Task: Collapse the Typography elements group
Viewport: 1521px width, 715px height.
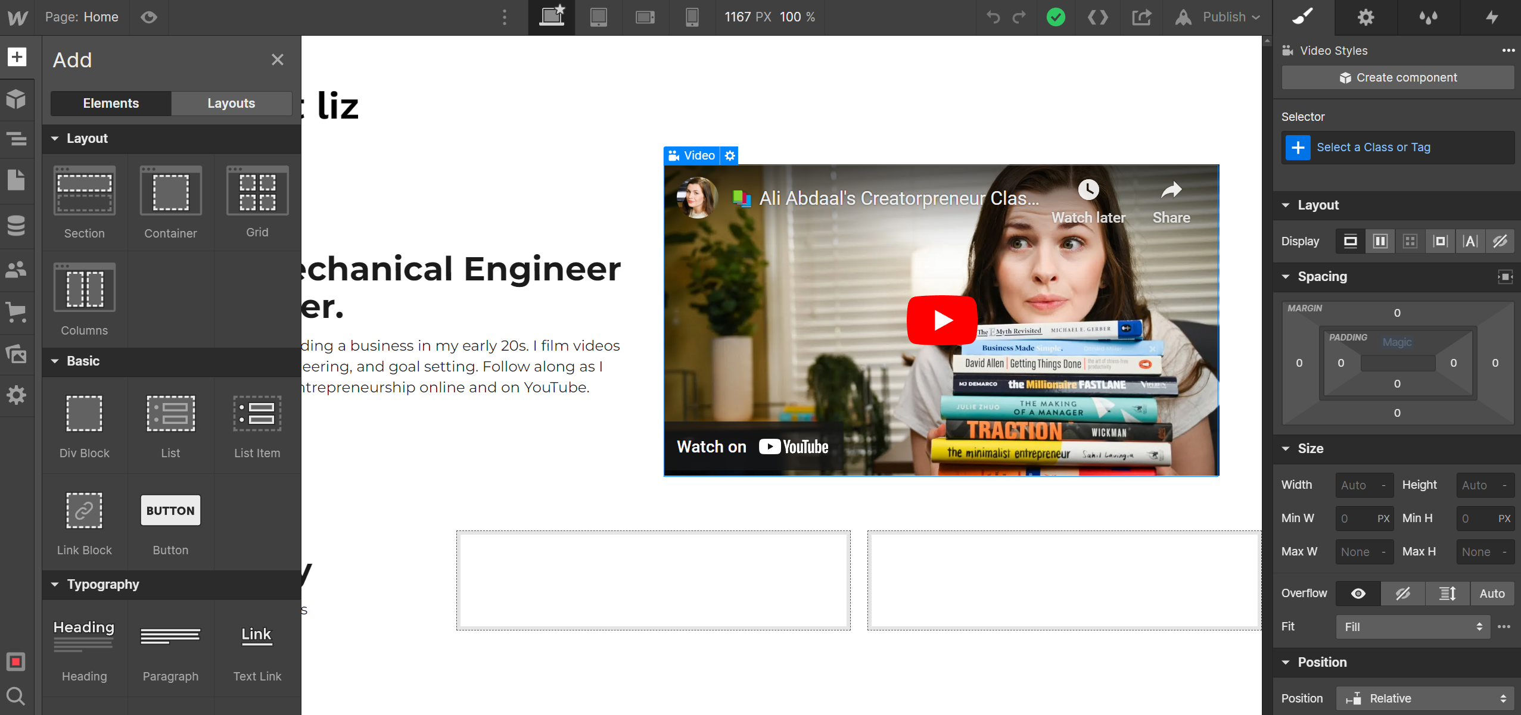Action: [x=172, y=585]
